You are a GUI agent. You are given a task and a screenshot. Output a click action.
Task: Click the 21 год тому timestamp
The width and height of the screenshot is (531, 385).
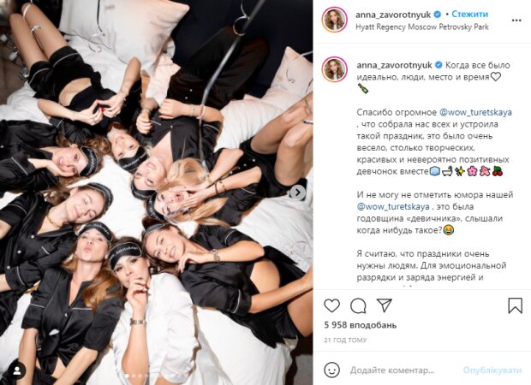345,341
